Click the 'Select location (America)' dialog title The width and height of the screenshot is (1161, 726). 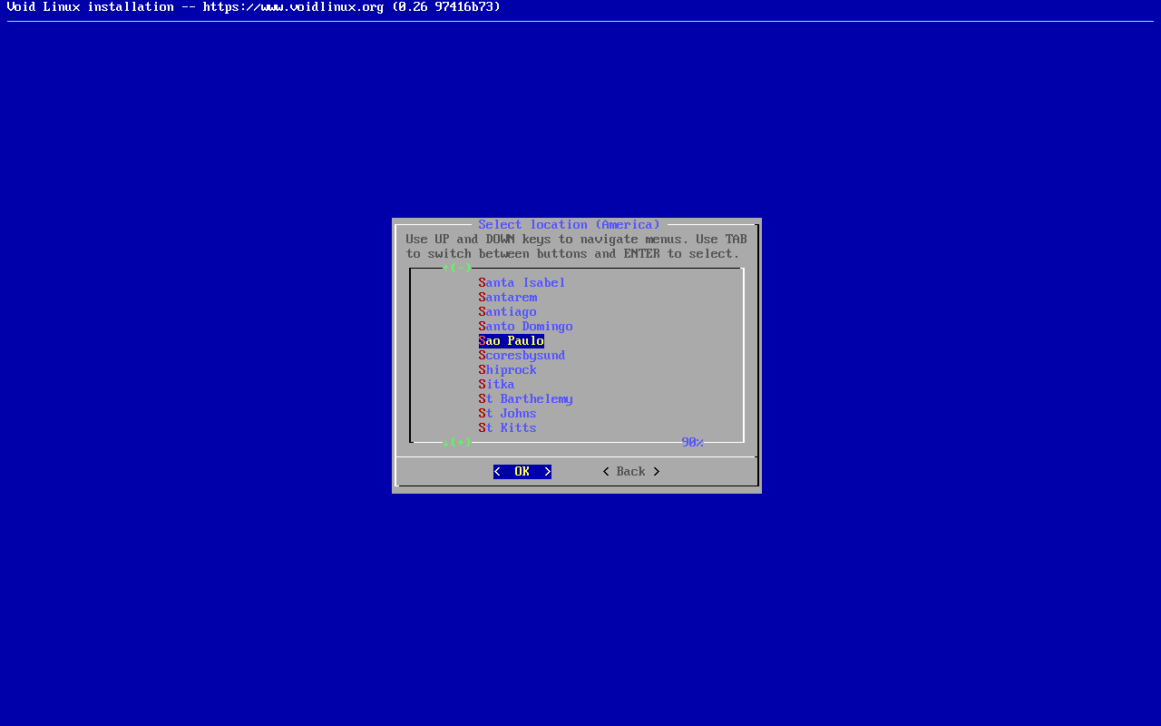click(569, 225)
